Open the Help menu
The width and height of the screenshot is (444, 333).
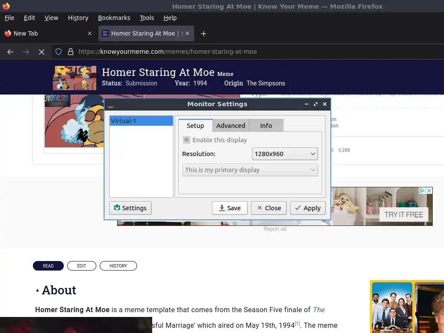coord(170,18)
